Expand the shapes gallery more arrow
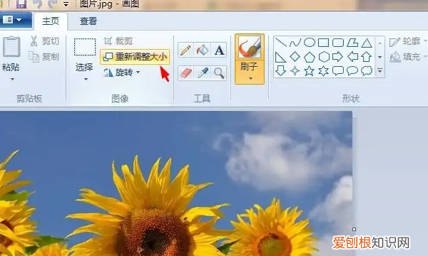The width and height of the screenshot is (428, 256). pyautogui.click(x=379, y=70)
